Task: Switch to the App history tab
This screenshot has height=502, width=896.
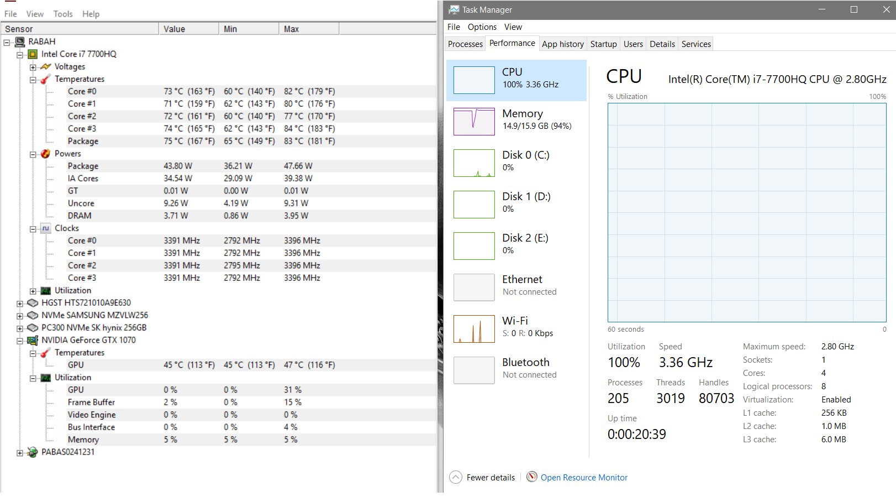Action: click(x=563, y=44)
